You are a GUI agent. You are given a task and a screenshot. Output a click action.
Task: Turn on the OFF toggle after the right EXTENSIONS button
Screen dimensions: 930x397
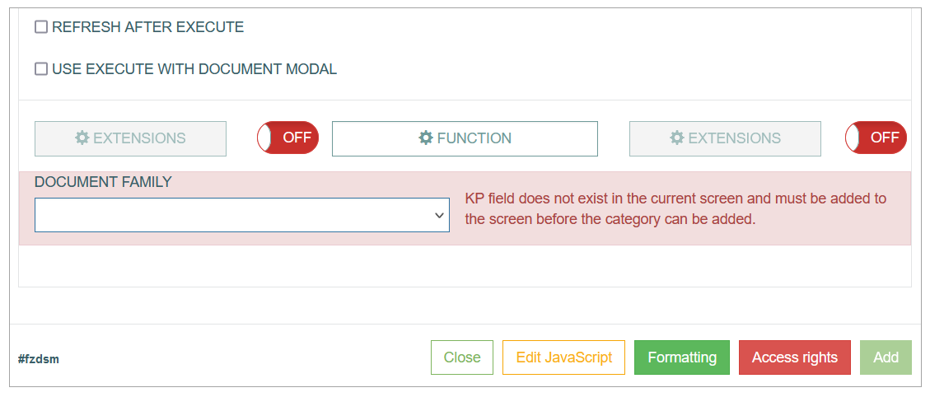point(876,138)
